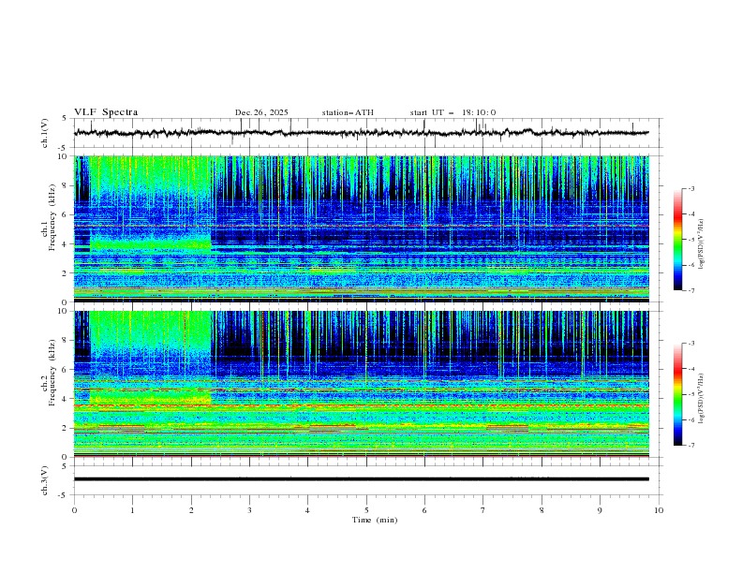This screenshot has width=742, height=573.
Task: Click the "station=ATH" header label
Action: (x=348, y=112)
